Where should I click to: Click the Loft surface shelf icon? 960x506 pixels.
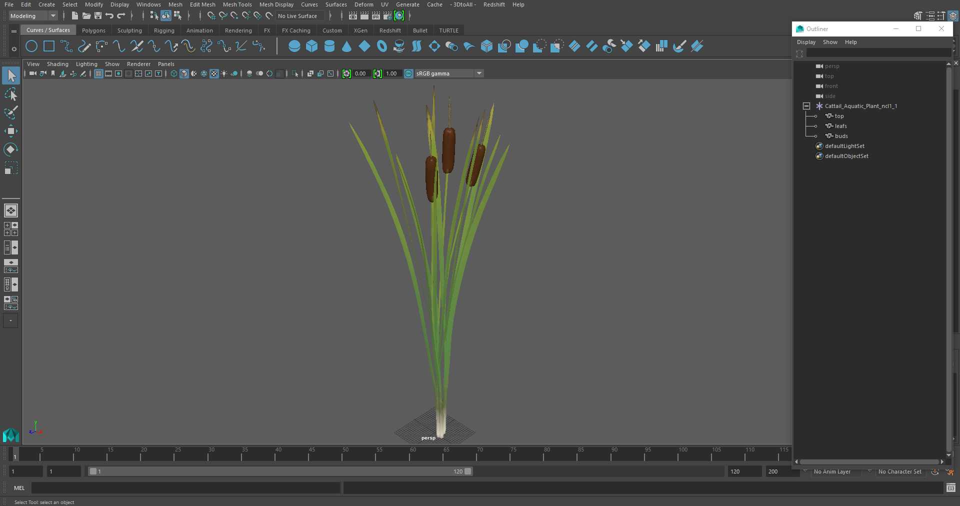[x=417, y=46]
